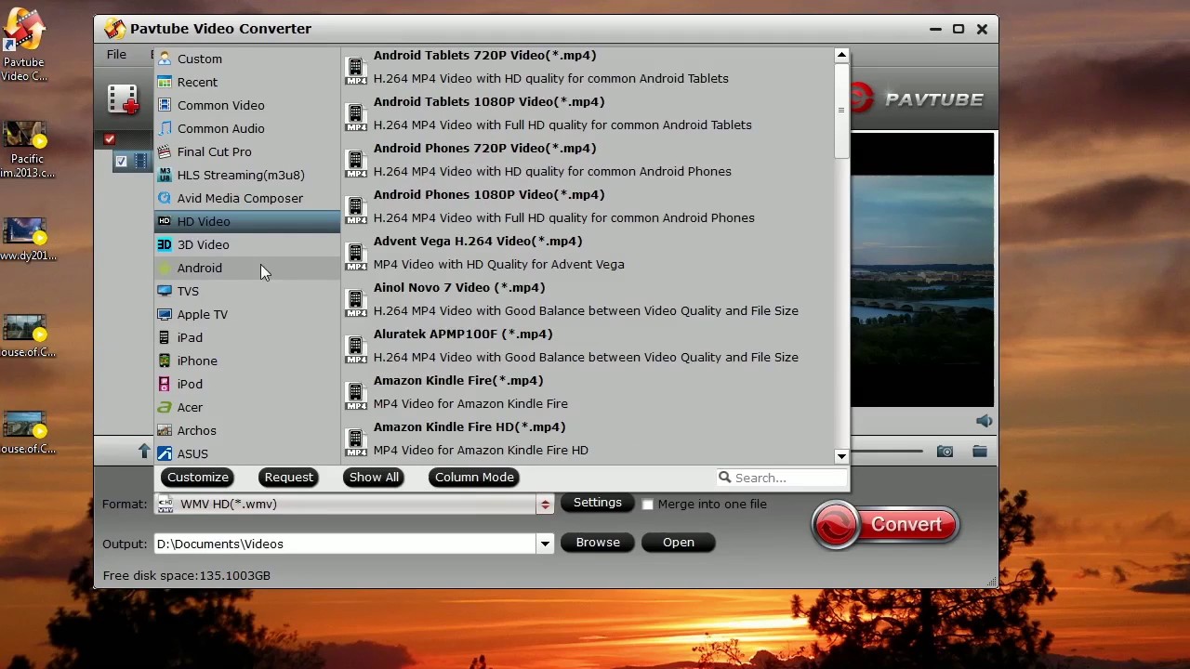Toggle Merge into one file checkbox

(648, 505)
